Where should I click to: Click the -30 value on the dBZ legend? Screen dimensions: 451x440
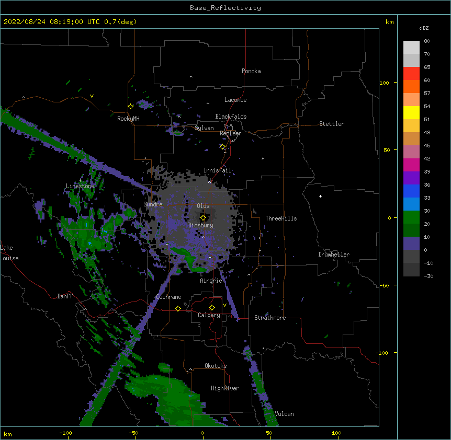429,276
